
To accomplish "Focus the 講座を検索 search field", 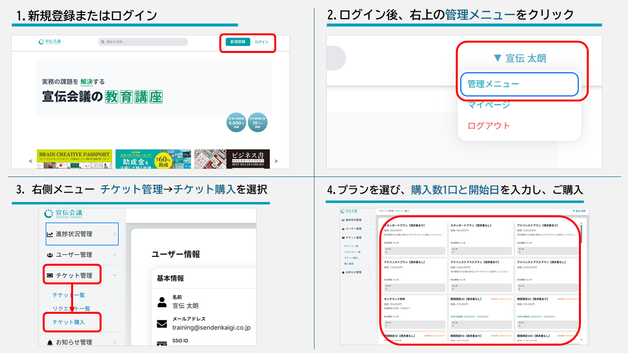I will point(143,42).
